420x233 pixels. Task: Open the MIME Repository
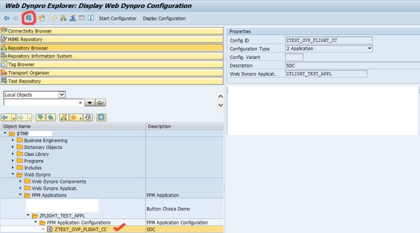112,39
